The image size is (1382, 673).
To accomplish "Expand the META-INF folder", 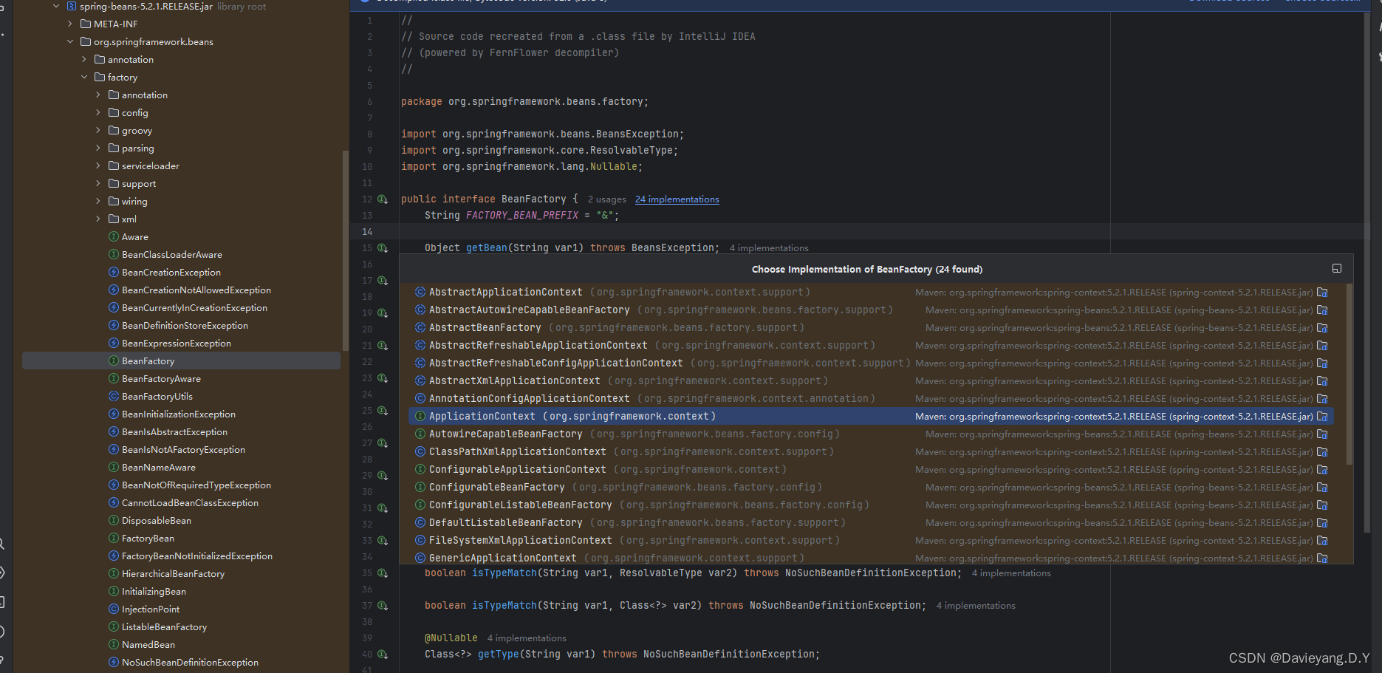I will [x=70, y=24].
